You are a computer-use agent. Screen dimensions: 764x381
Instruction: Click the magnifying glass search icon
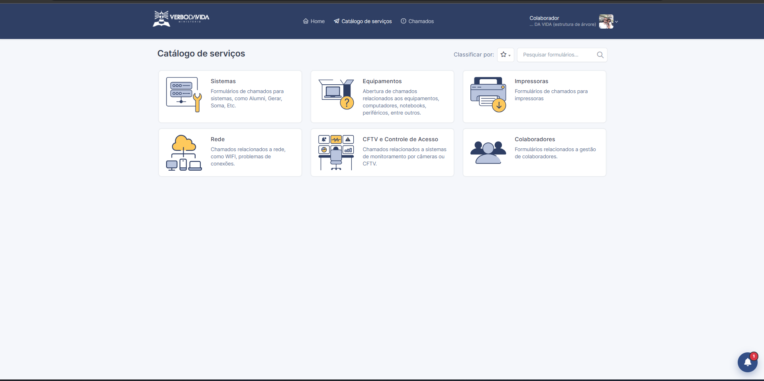(x=600, y=55)
